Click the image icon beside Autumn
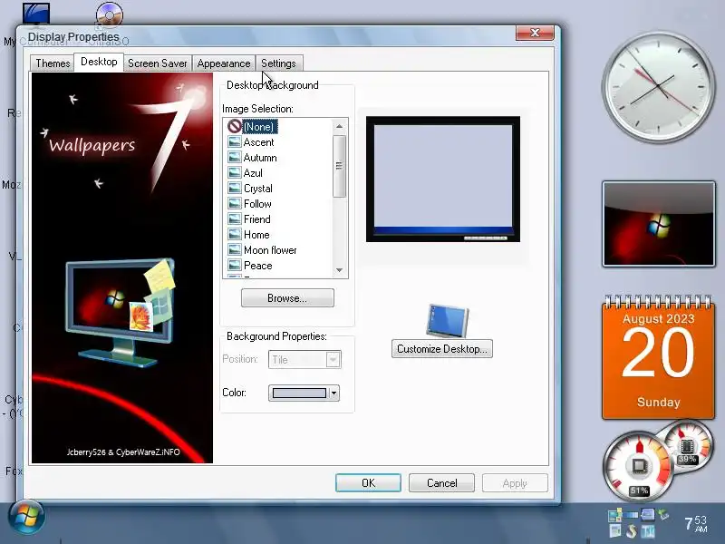The image size is (725, 544). [x=235, y=157]
